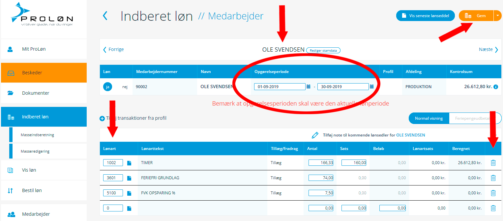The image size is (503, 221).
Task: Go to the next employee with Næste
Action: [488, 50]
